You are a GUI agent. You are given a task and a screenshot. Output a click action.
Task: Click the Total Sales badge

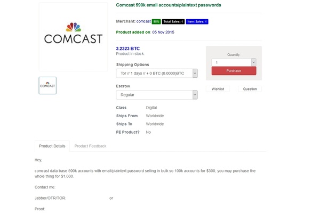(173, 22)
